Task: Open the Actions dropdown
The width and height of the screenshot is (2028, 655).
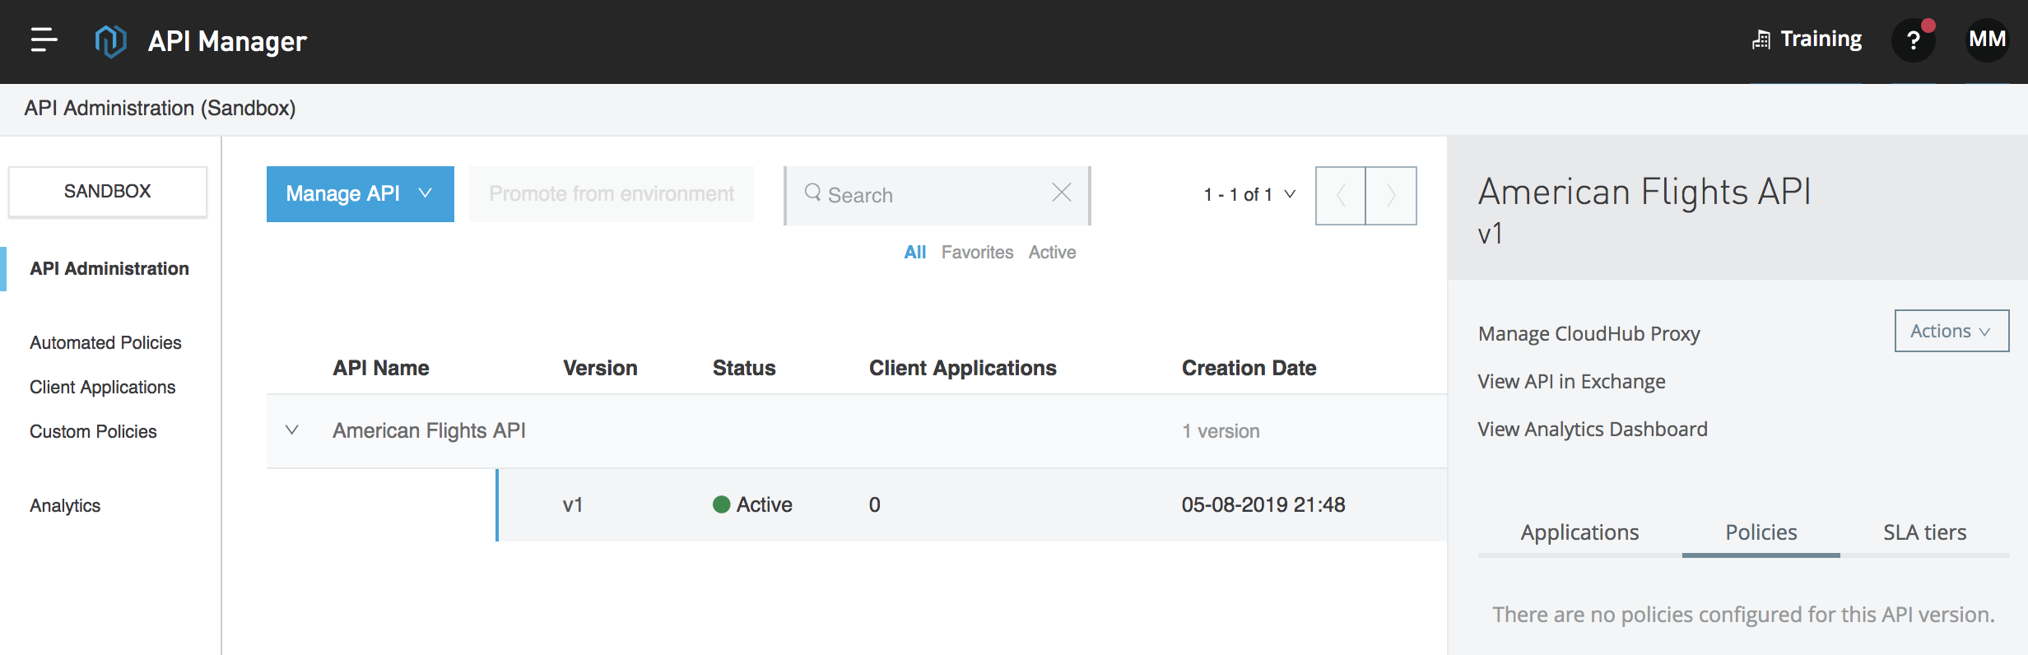Action: (x=1951, y=331)
